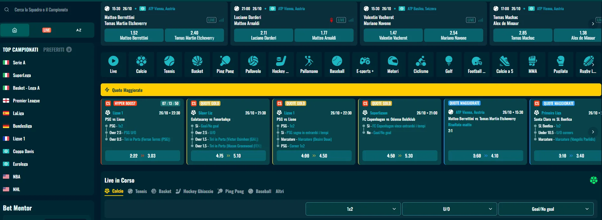
Task: Select boosted odds 5.10 Galatasaray vs Fenerbahçe
Action: (228, 156)
